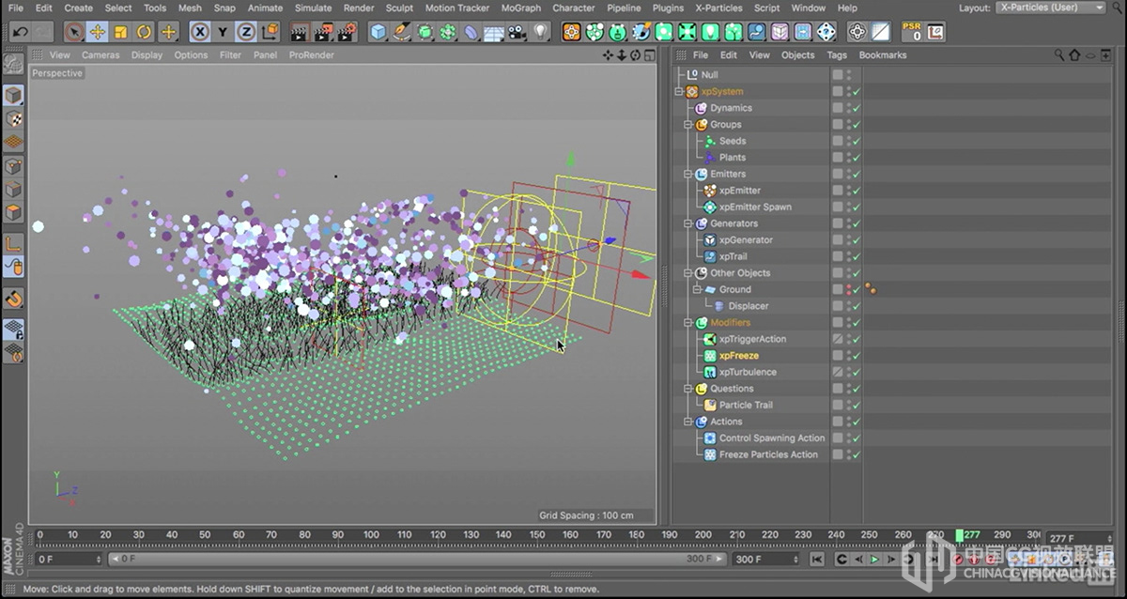Click the Floor object icon
This screenshot has width=1127, height=599.
[x=494, y=32]
